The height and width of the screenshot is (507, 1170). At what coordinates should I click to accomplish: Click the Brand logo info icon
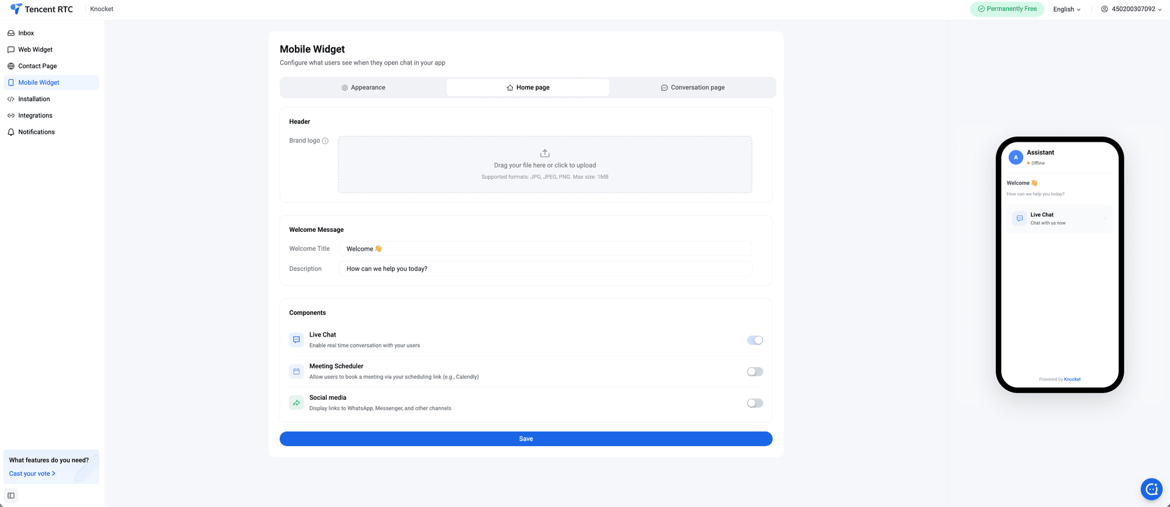point(325,141)
